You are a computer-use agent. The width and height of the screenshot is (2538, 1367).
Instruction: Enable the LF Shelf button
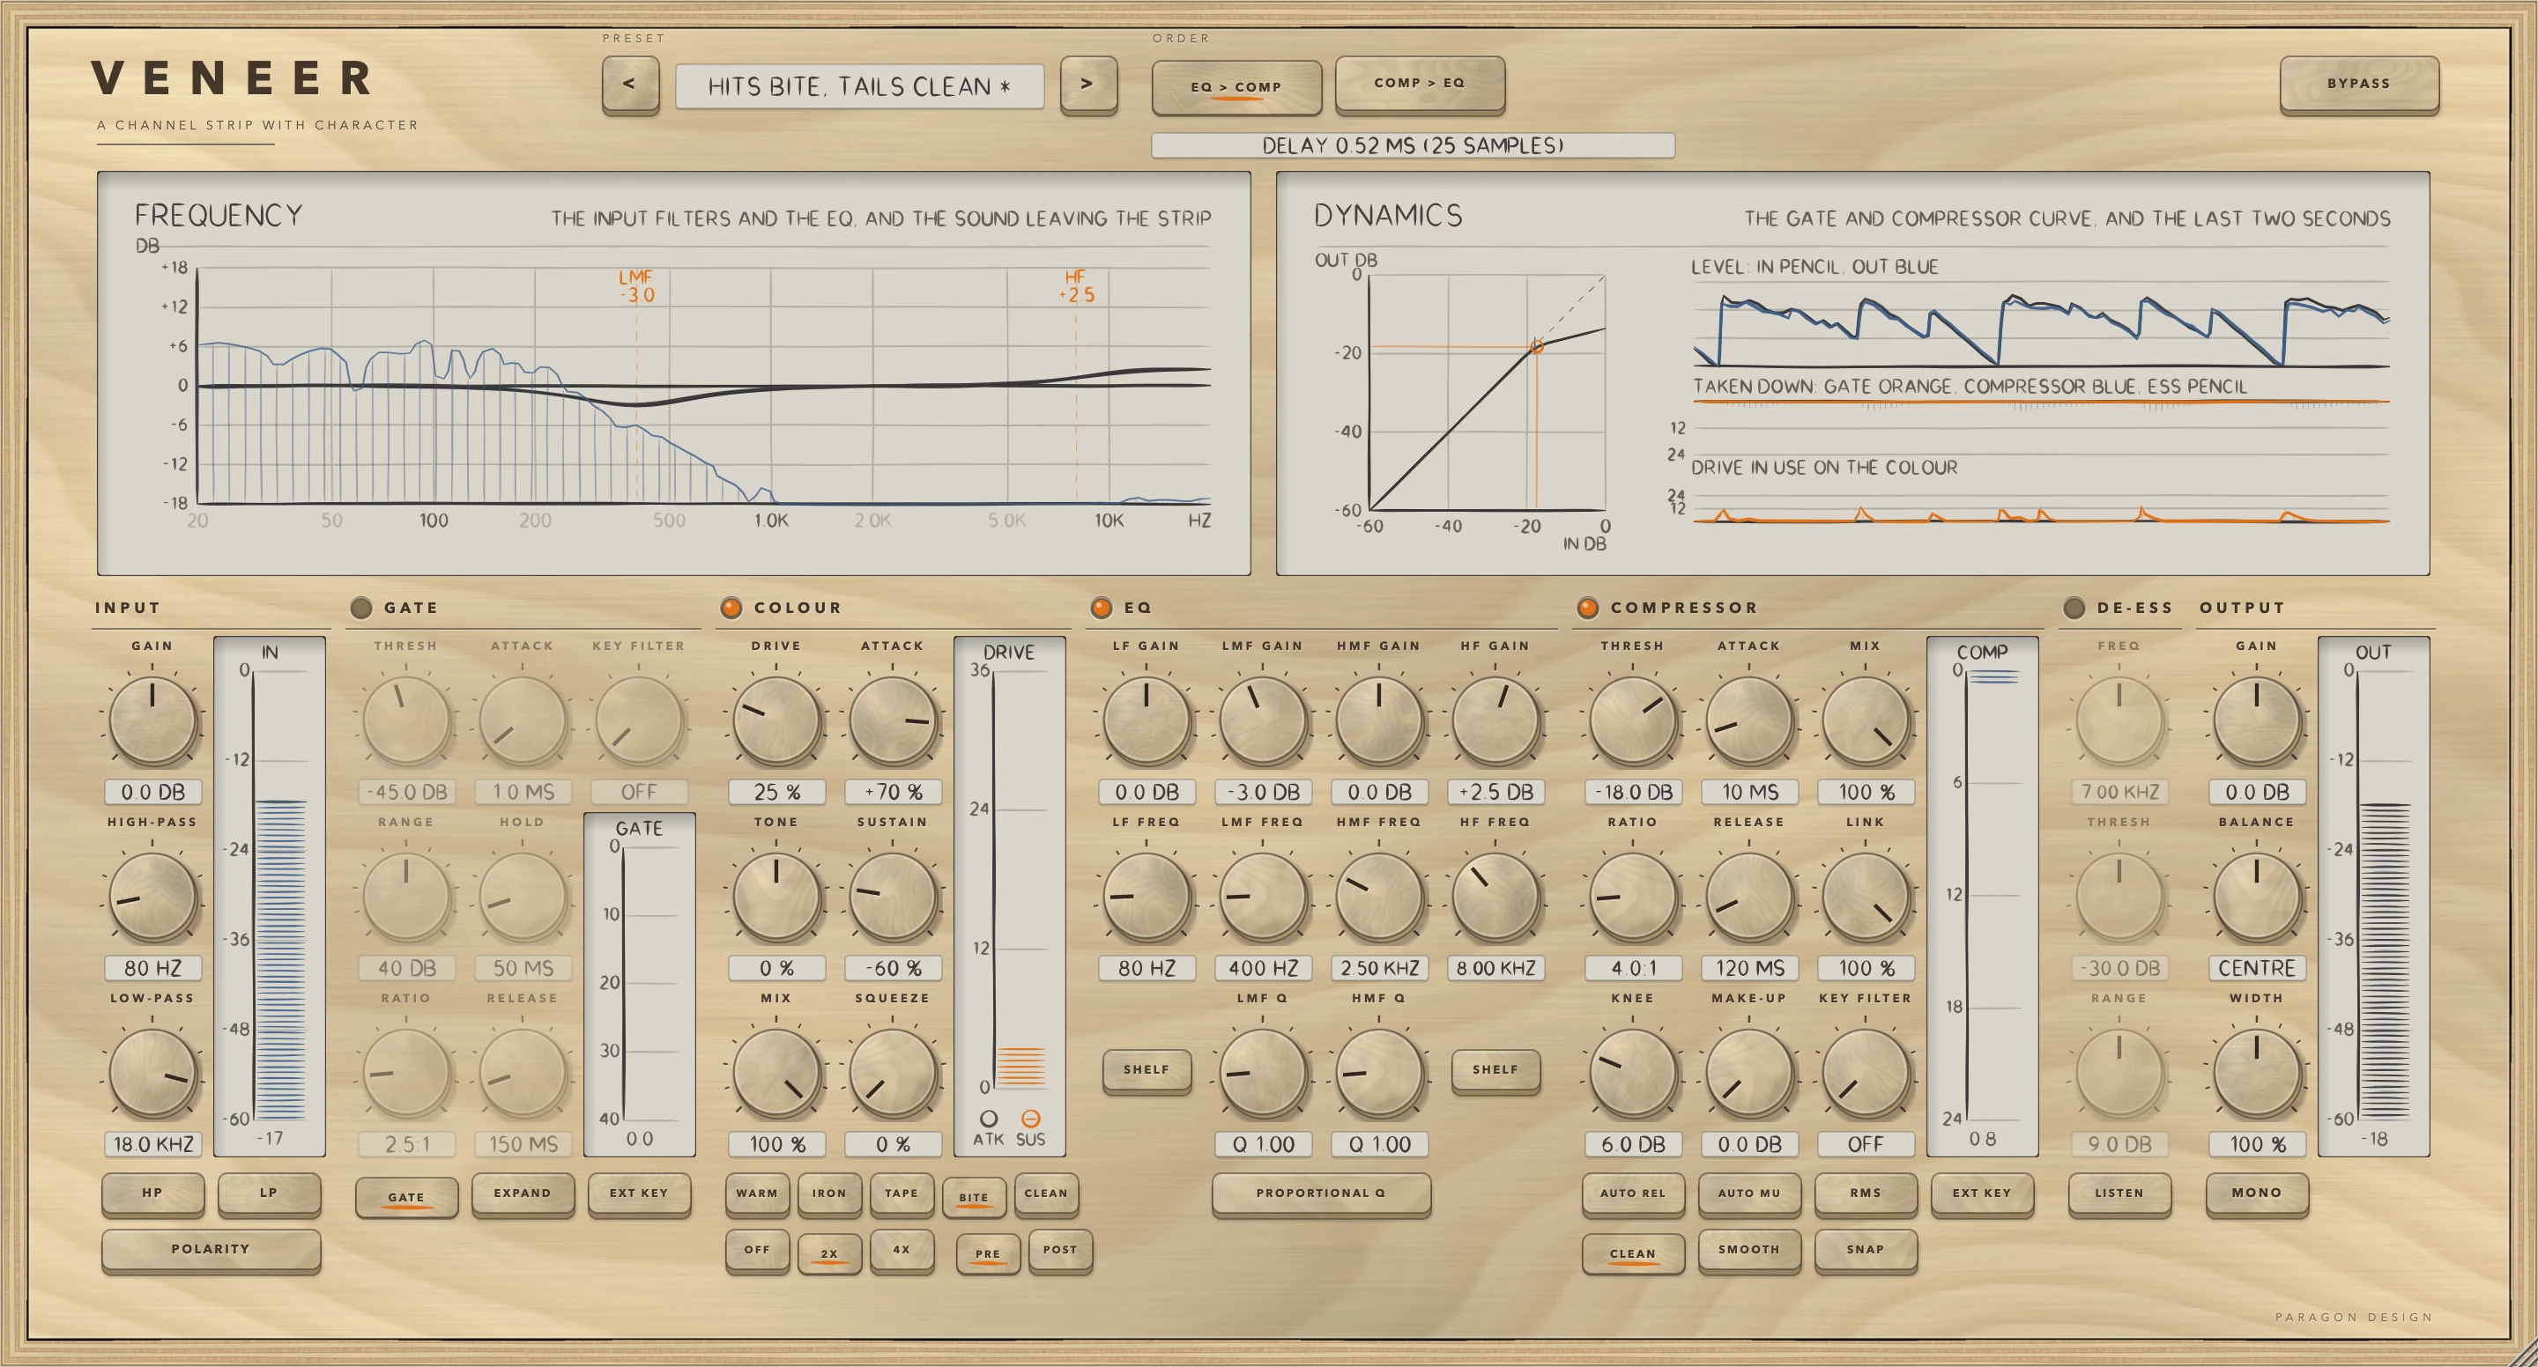pyautogui.click(x=1147, y=1070)
